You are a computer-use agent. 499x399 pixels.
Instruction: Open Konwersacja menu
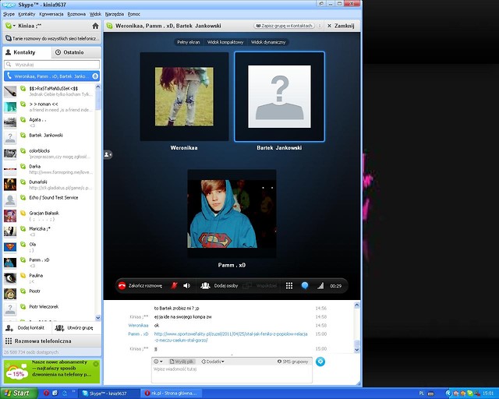[51, 14]
